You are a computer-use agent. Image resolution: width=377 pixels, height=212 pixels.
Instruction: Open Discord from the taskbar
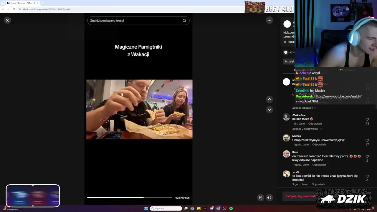[x=211, y=208]
